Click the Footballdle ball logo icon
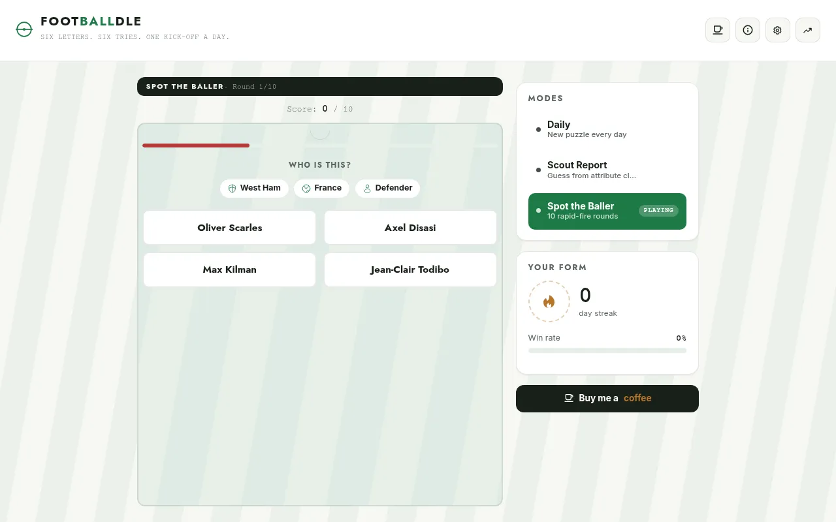The width and height of the screenshot is (836, 522). tap(24, 29)
